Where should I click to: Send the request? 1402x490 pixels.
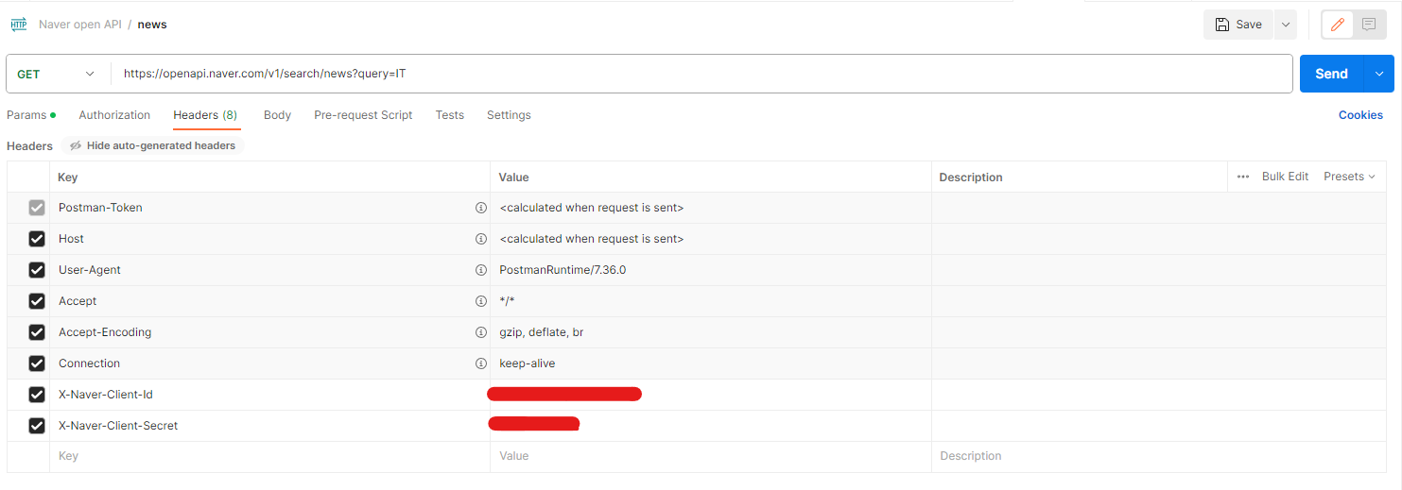(x=1331, y=74)
